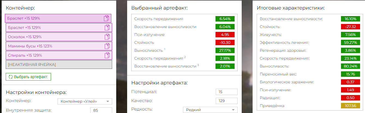Viewport: 365px width, 113px height.
Task: Click the Внутренняя защита input field
Action: coord(101,110)
